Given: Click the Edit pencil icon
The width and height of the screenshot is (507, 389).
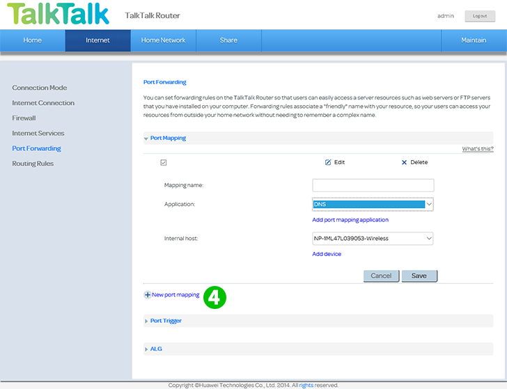Looking at the screenshot, I should (328, 162).
